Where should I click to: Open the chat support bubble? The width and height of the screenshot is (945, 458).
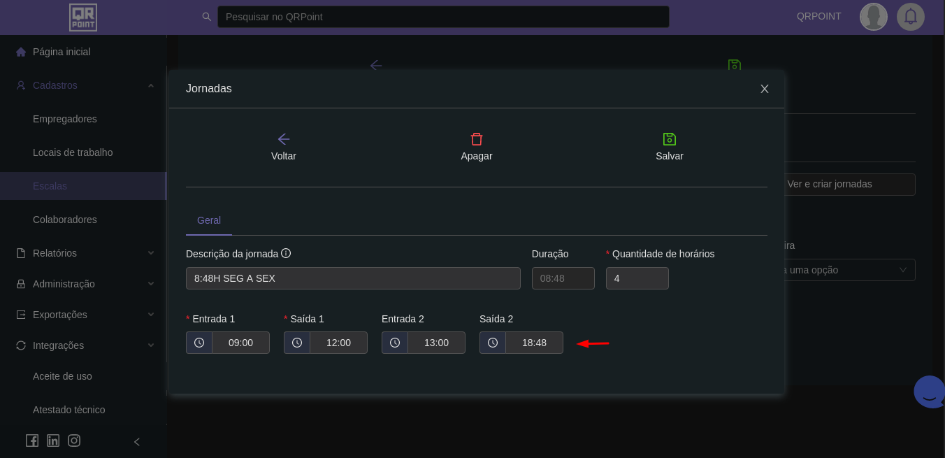tap(930, 392)
